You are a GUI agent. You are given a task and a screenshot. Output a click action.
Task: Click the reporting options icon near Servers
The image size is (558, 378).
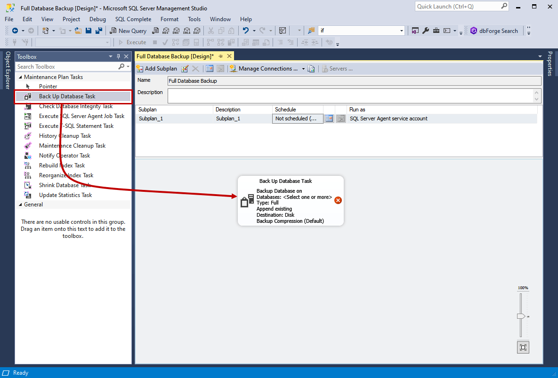(311, 68)
